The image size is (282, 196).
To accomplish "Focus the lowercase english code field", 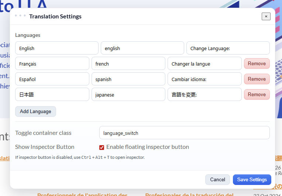I will pyautogui.click(x=142, y=48).
